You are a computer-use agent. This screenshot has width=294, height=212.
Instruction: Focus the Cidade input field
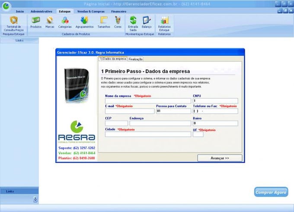(x=148, y=134)
